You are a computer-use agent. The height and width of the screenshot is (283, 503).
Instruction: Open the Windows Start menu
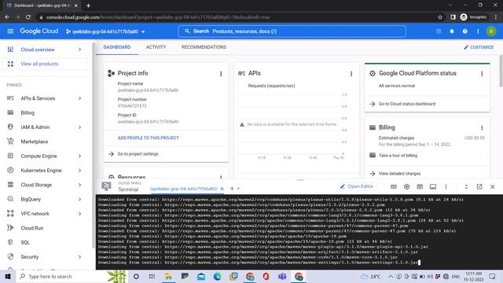tap(8, 276)
